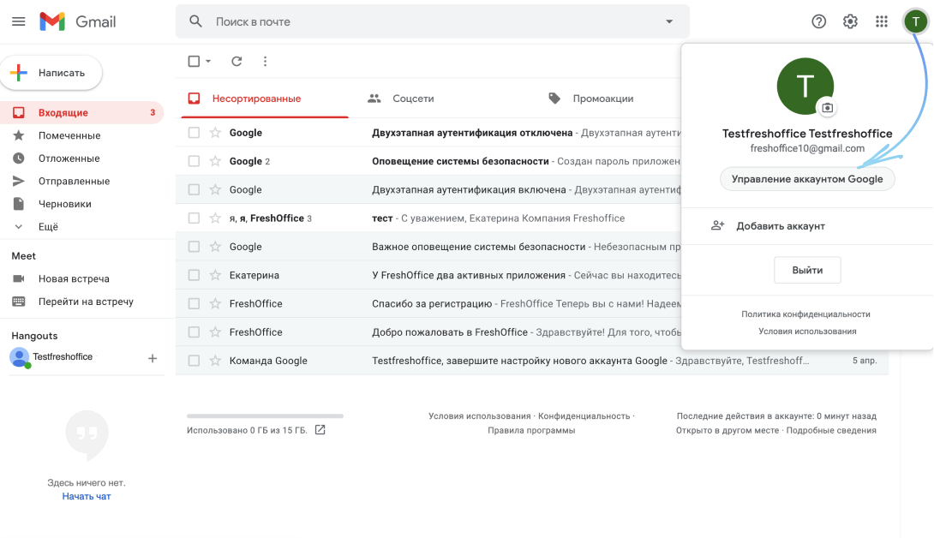Click 'Управление аккаунтом Google' button
Viewport: 934px width, 538px height.
[x=807, y=179]
